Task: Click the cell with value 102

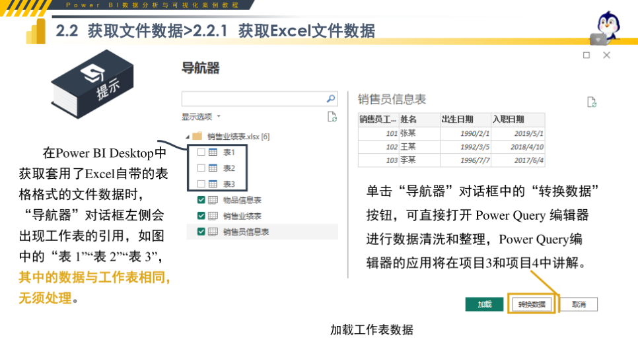Action: point(378,147)
